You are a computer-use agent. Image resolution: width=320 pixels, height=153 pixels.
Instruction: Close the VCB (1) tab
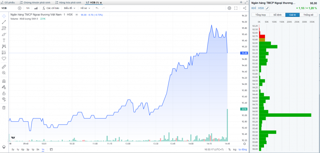pos(101,3)
